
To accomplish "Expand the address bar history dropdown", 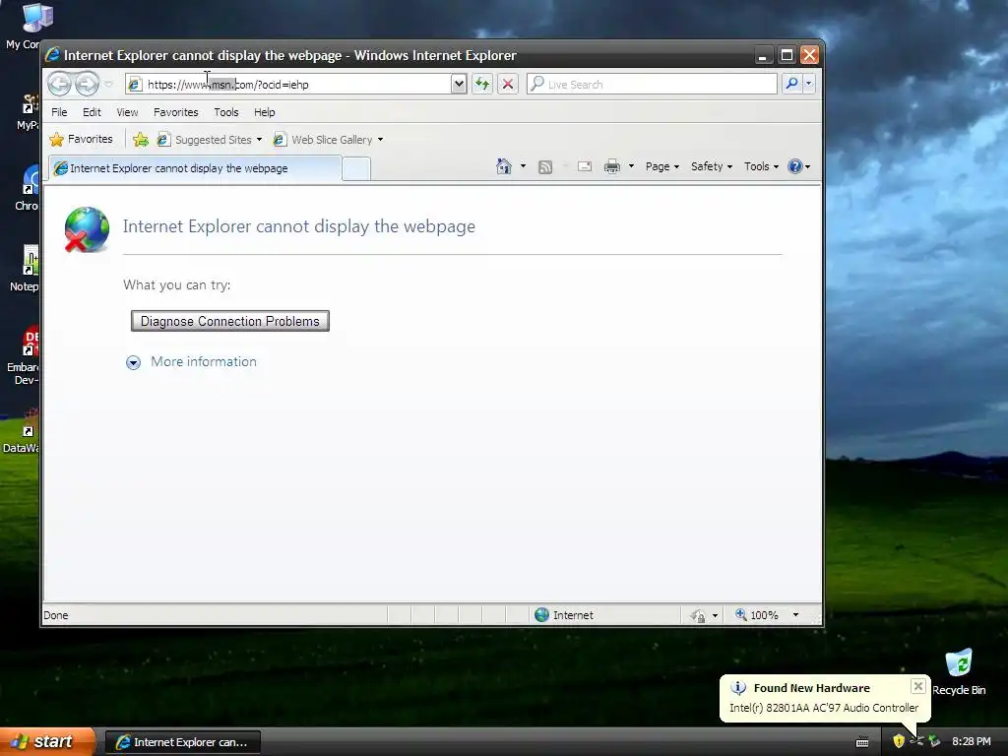I will (x=459, y=85).
